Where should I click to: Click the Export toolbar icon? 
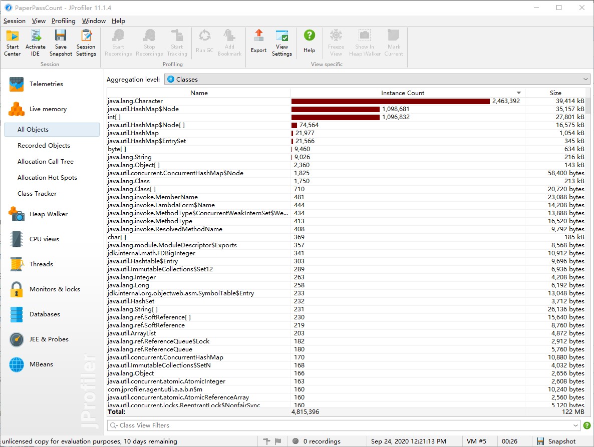click(259, 36)
